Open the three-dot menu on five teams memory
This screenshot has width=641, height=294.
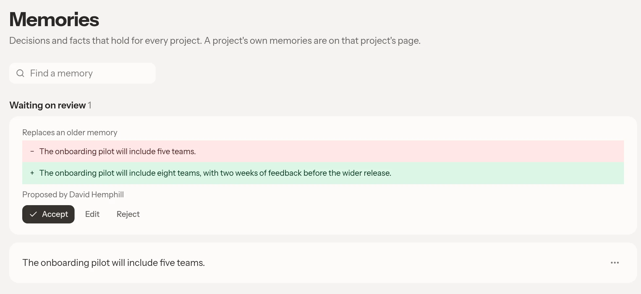point(615,263)
